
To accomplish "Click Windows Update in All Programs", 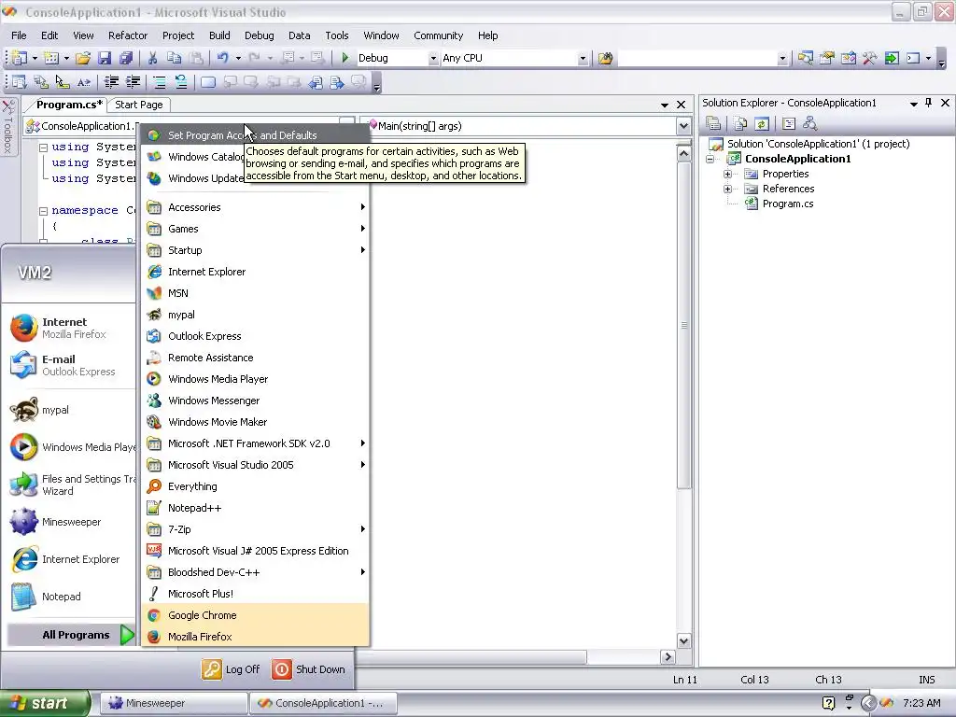I will [193, 178].
